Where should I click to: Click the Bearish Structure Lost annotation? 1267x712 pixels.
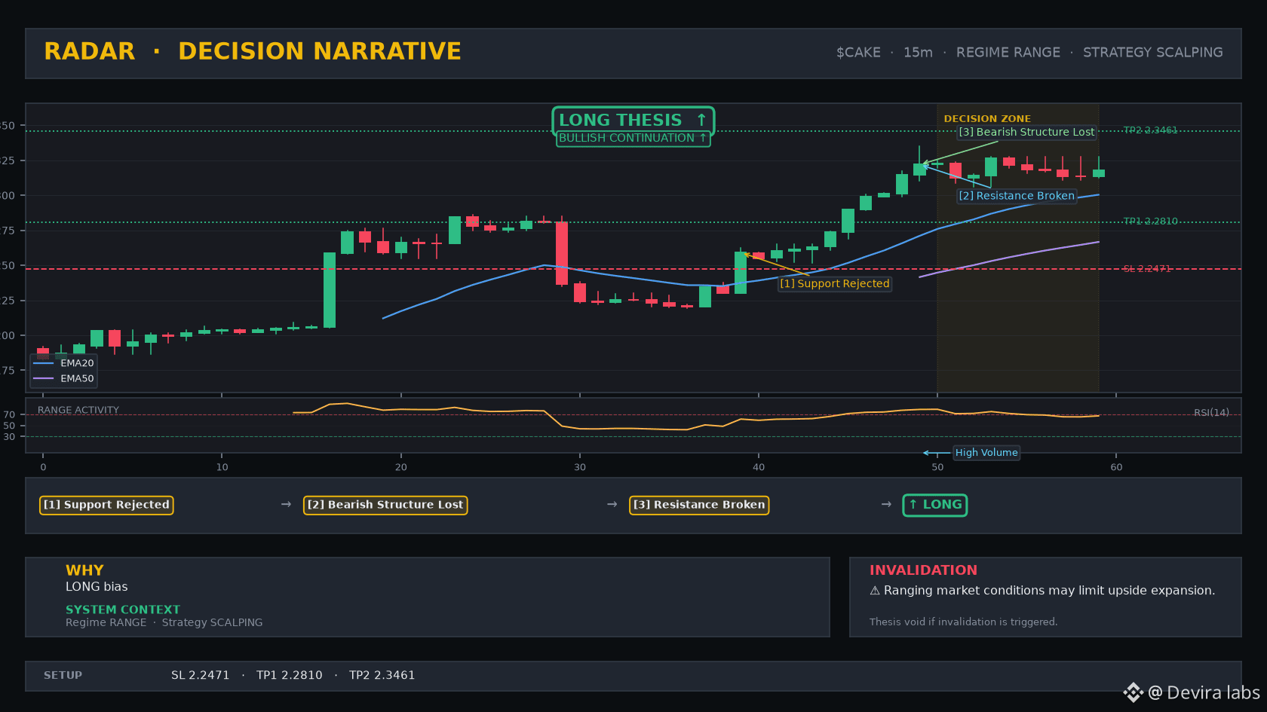[x=1026, y=132]
